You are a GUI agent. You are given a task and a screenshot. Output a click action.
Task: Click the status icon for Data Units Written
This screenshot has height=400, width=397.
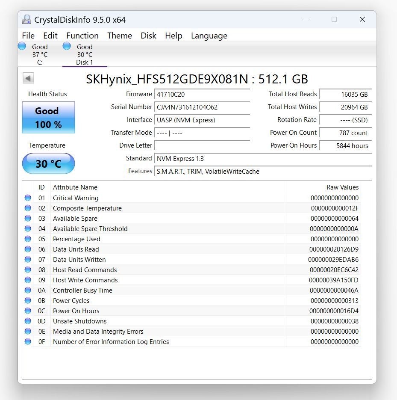click(28, 259)
